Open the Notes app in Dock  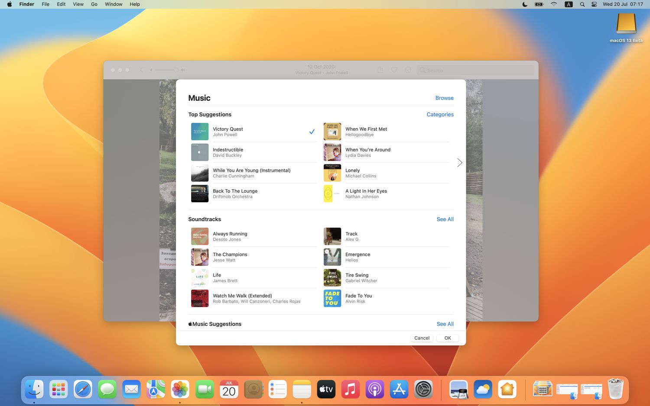pos(302,390)
